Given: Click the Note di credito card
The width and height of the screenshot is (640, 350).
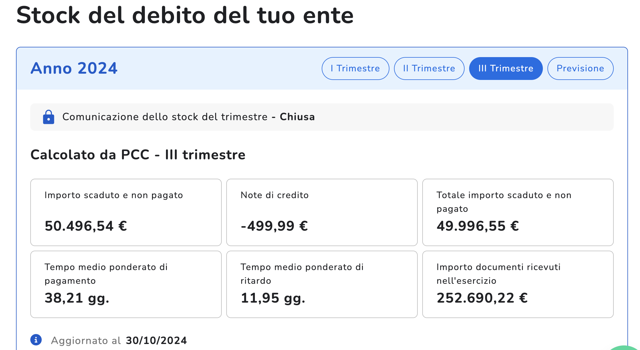Looking at the screenshot, I should point(322,212).
